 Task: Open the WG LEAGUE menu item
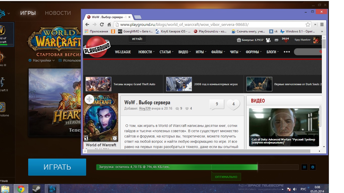coord(123,52)
